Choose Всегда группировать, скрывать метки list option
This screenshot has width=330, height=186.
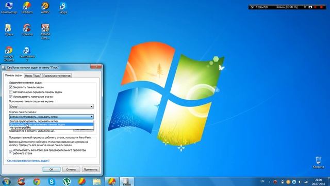click(52, 121)
